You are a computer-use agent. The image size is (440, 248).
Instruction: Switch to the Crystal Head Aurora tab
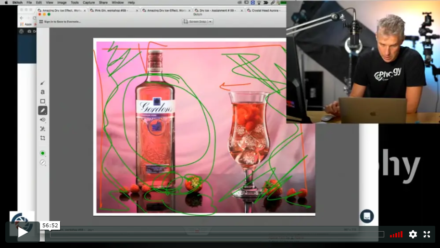pyautogui.click(x=266, y=11)
